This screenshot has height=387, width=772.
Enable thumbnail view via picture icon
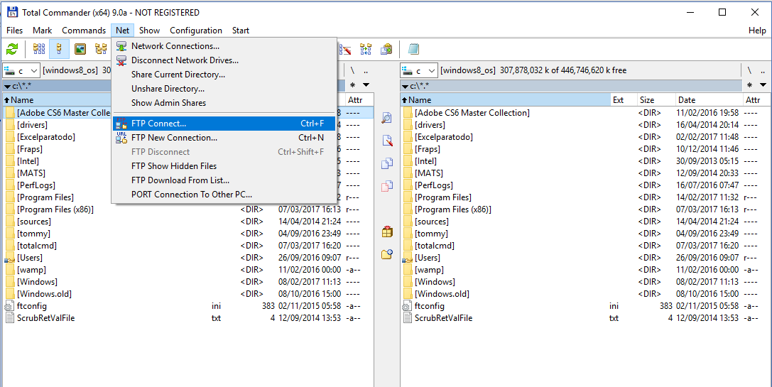click(80, 49)
